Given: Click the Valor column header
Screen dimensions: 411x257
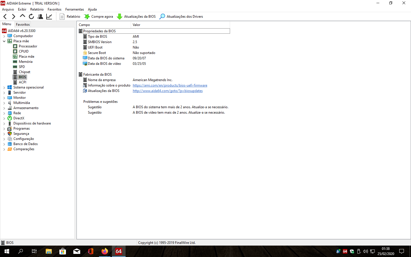Looking at the screenshot, I should pos(180,25).
